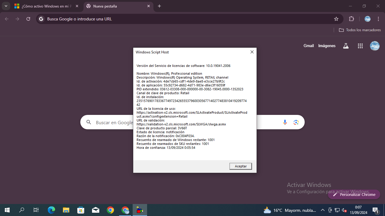Click the Razón de la notificación 0xC004F034 line

pos(165,136)
